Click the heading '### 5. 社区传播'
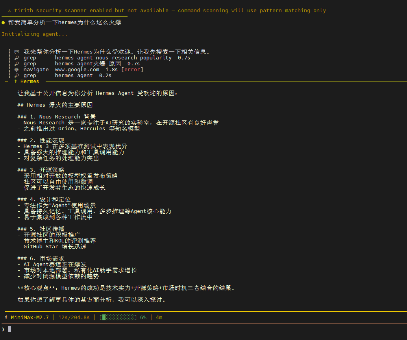Viewport: 407px width, 340px height. (x=41, y=229)
